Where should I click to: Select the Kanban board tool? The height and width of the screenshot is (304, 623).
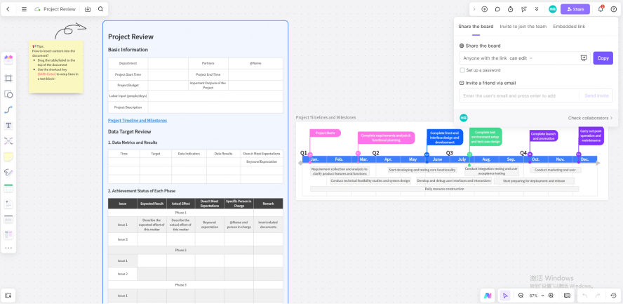(8, 235)
